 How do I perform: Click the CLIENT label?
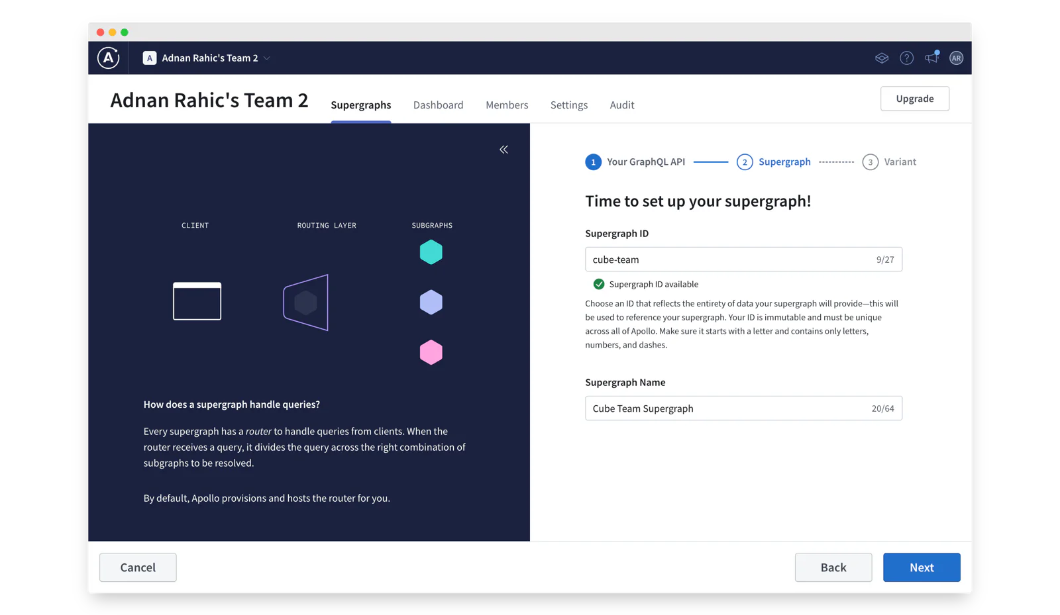195,226
